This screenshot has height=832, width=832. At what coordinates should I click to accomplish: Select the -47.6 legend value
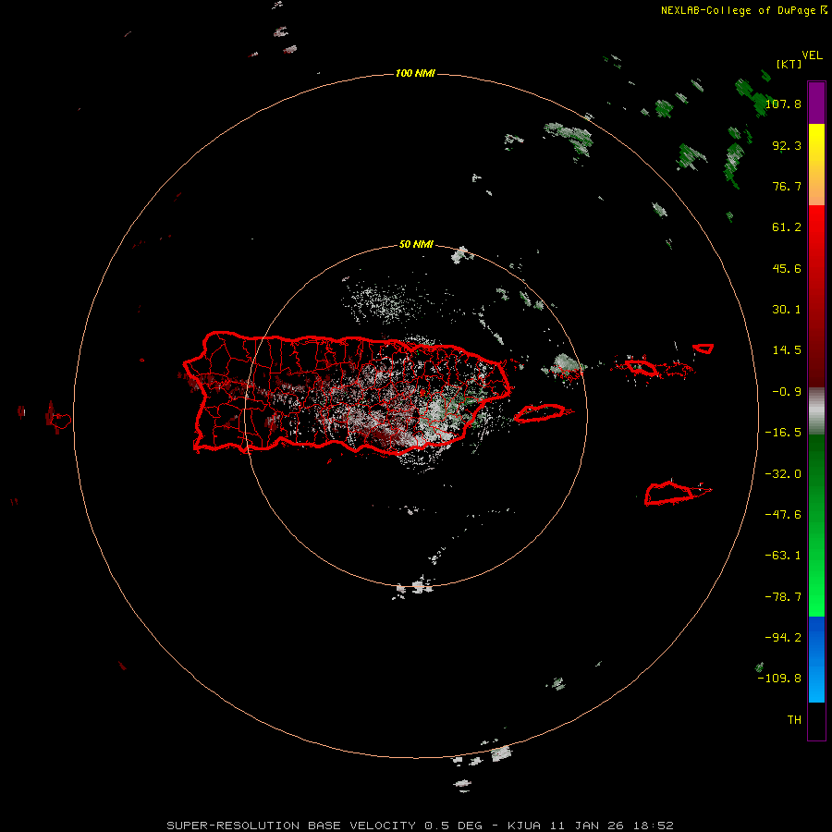[783, 515]
